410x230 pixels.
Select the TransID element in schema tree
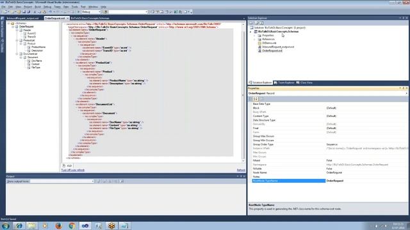tap(31, 37)
